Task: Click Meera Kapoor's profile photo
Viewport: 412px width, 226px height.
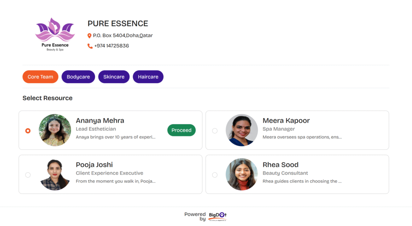Action: tap(242, 130)
